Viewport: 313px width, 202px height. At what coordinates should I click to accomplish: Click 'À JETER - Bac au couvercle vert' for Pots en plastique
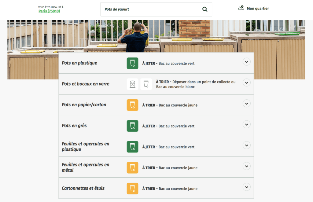[x=168, y=64]
